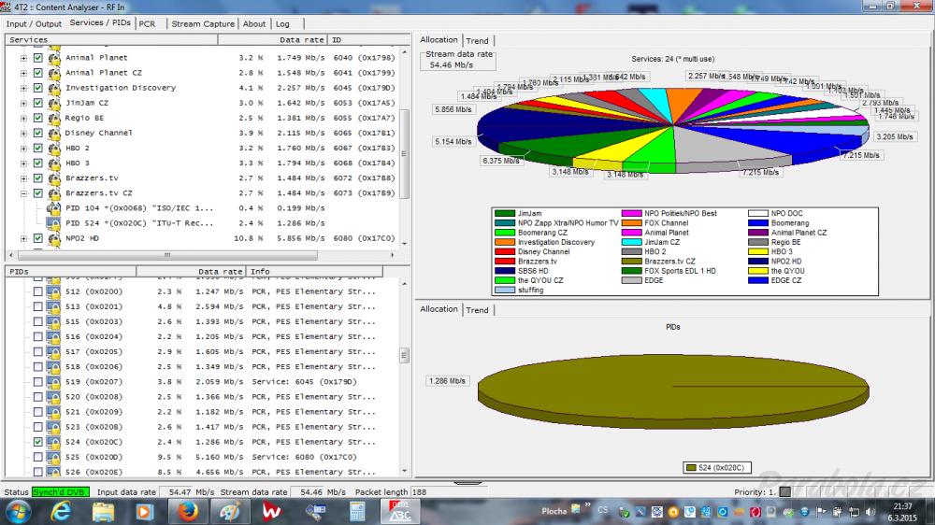Open Internet Explorer from the taskbar
935x525 pixels.
pos(61,512)
